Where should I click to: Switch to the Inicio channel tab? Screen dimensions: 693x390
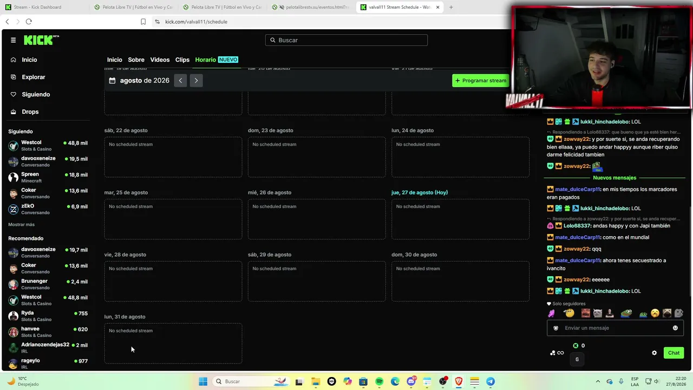pyautogui.click(x=115, y=60)
